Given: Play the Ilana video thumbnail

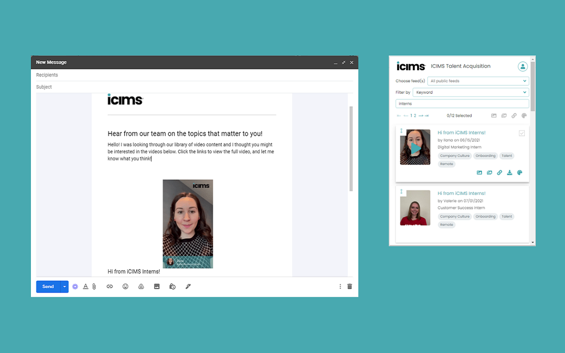Looking at the screenshot, I should 415,147.
